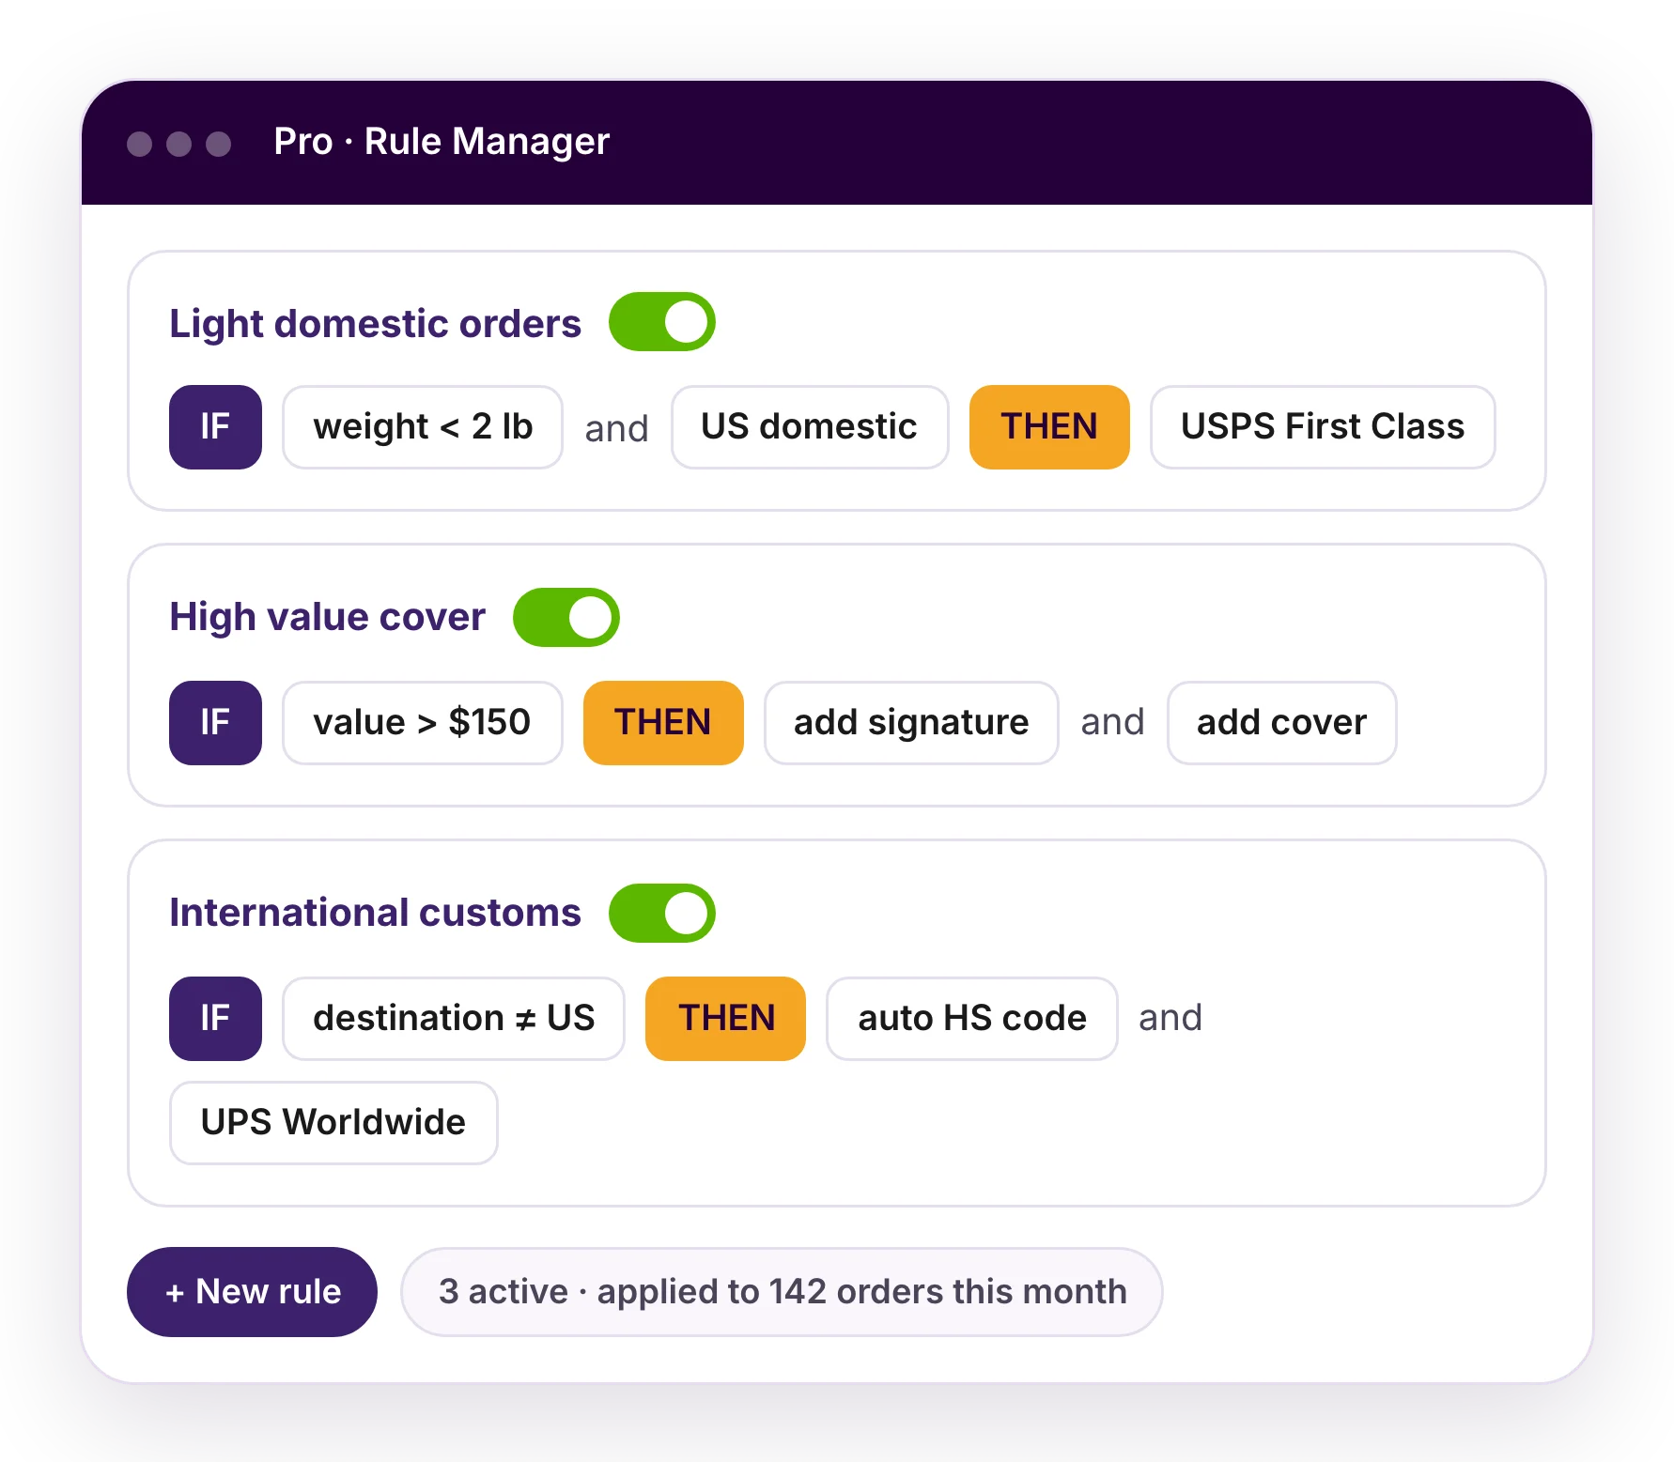Screen dimensions: 1674x1462
Task: Open the UPS Worldwide action chip
Action: [333, 1123]
